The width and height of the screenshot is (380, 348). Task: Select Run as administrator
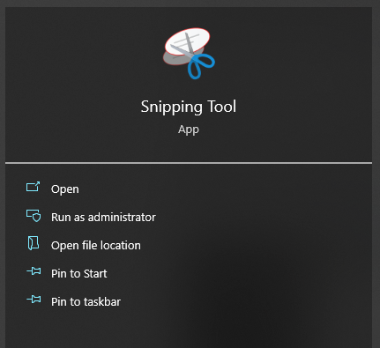coord(103,218)
